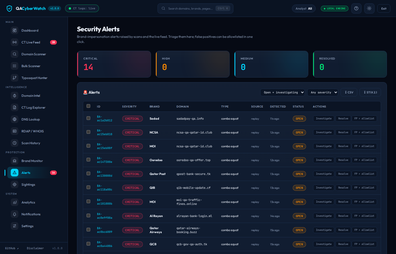Click the QACyberWatch shield logo icon

coord(9,8)
